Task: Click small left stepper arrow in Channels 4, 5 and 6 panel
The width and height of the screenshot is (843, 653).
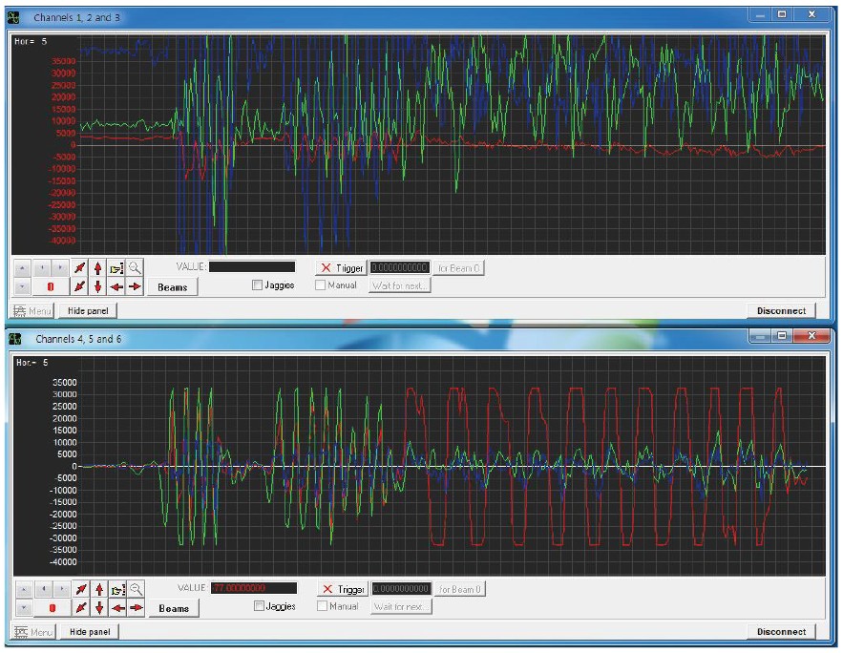Action: click(44, 589)
